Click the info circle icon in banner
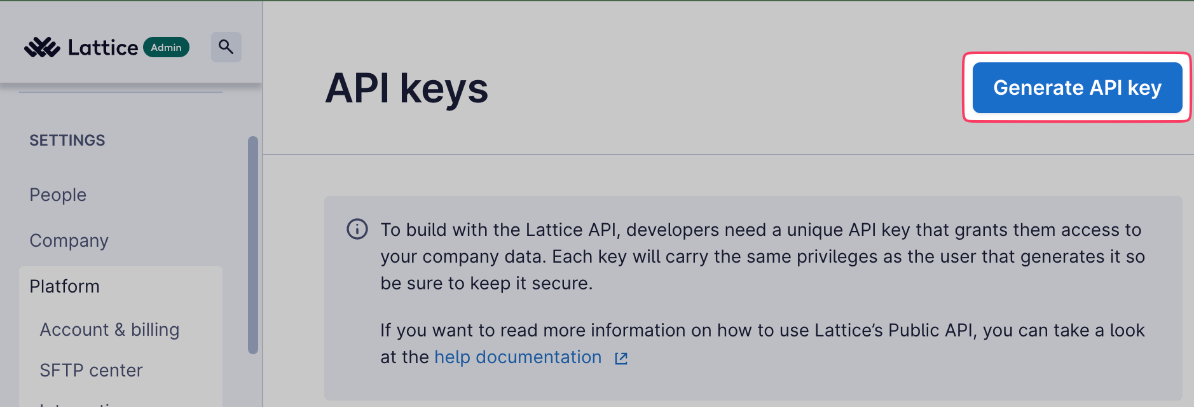This screenshot has width=1194, height=407. 357,229
